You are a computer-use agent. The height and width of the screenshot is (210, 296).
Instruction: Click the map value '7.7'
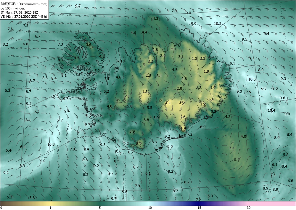(155, 143)
